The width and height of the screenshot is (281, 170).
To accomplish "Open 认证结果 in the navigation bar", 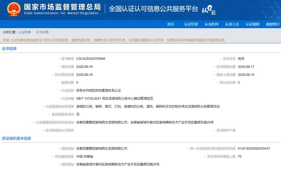I will tap(191, 24).
